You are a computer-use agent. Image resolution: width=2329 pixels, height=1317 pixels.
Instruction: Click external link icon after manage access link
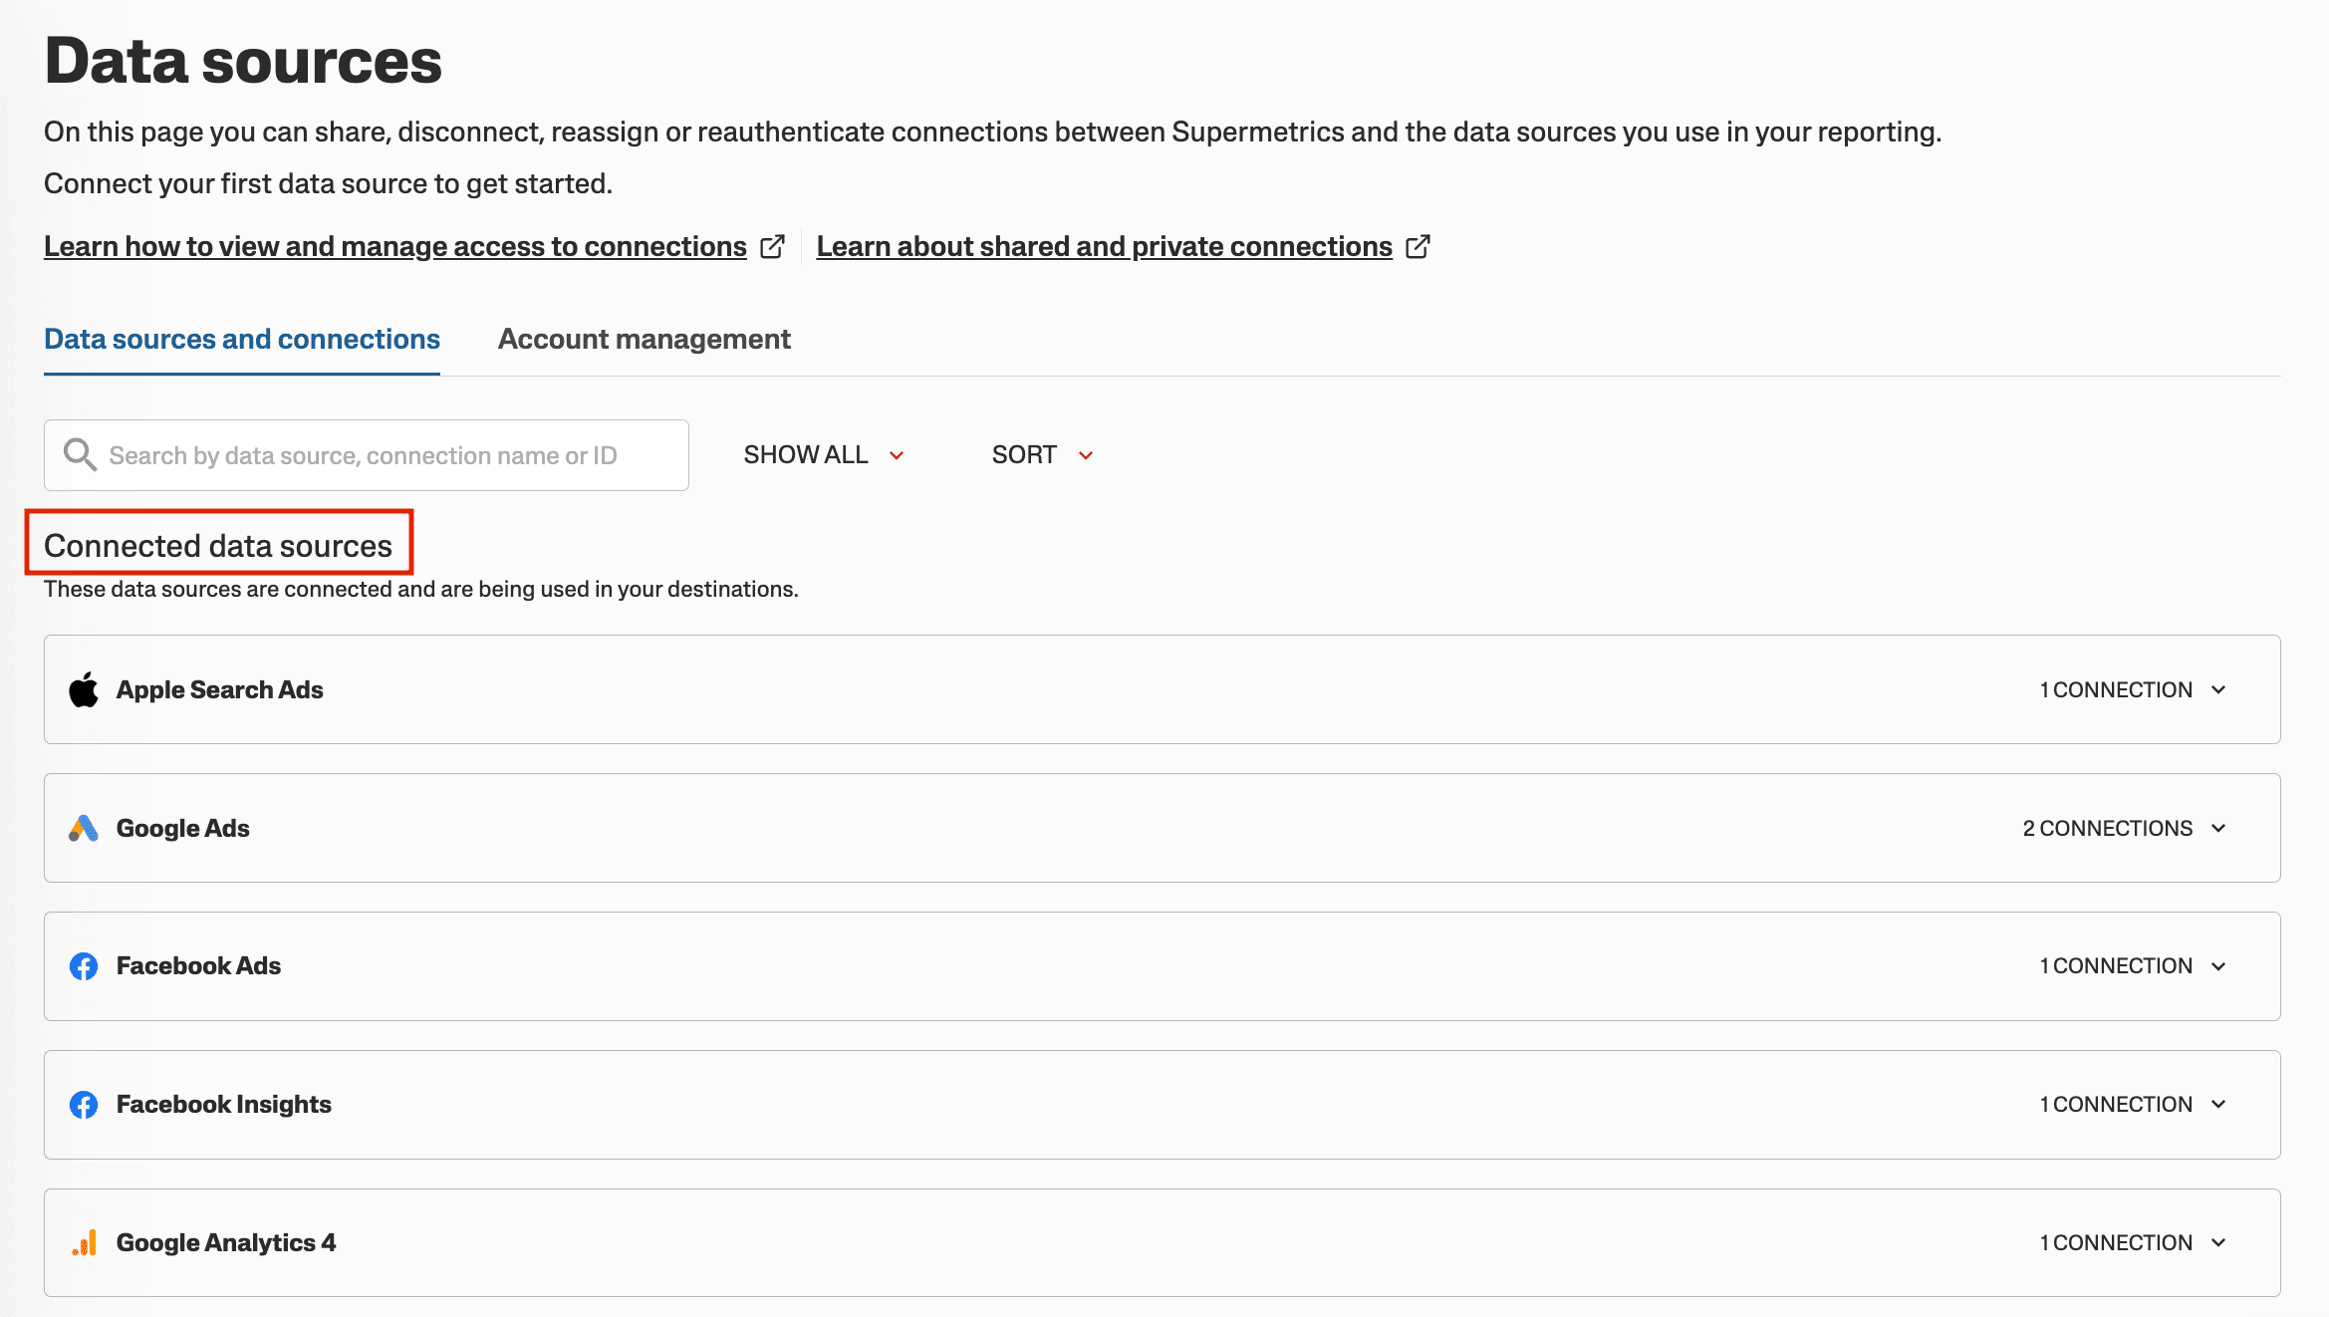coord(772,246)
